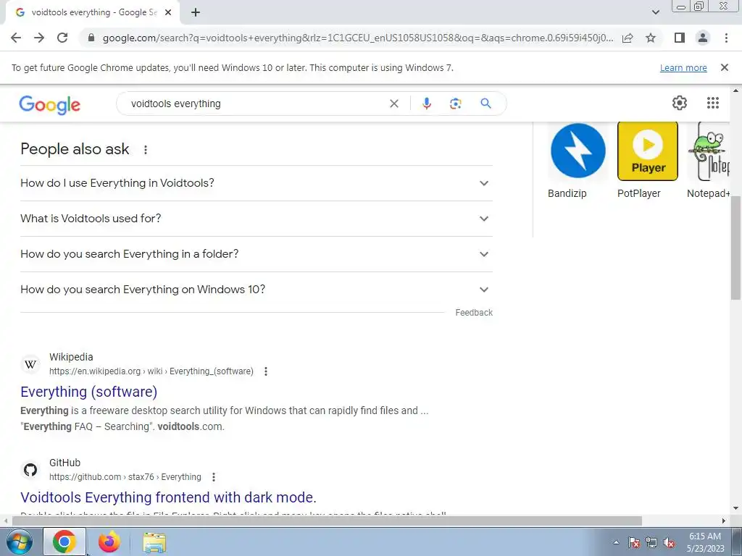Close the voidtools everything tab

[x=168, y=13]
